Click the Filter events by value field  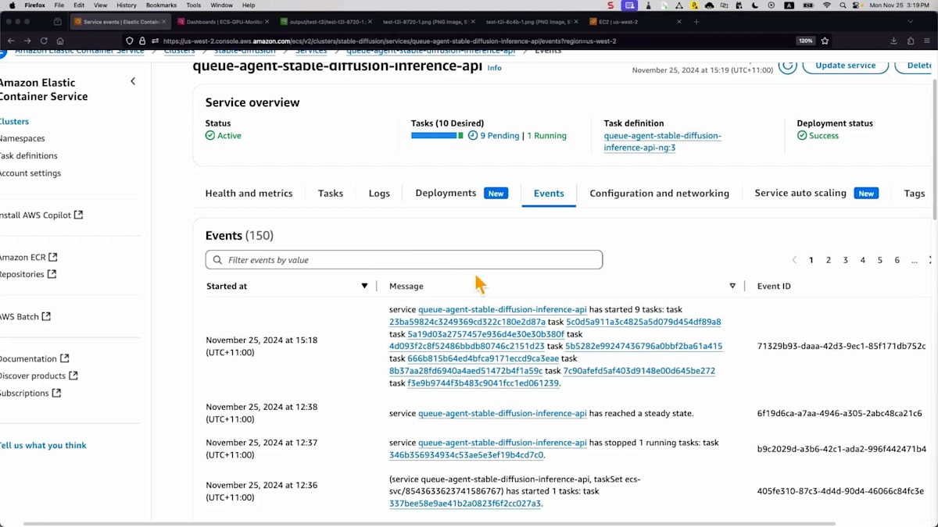(404, 260)
